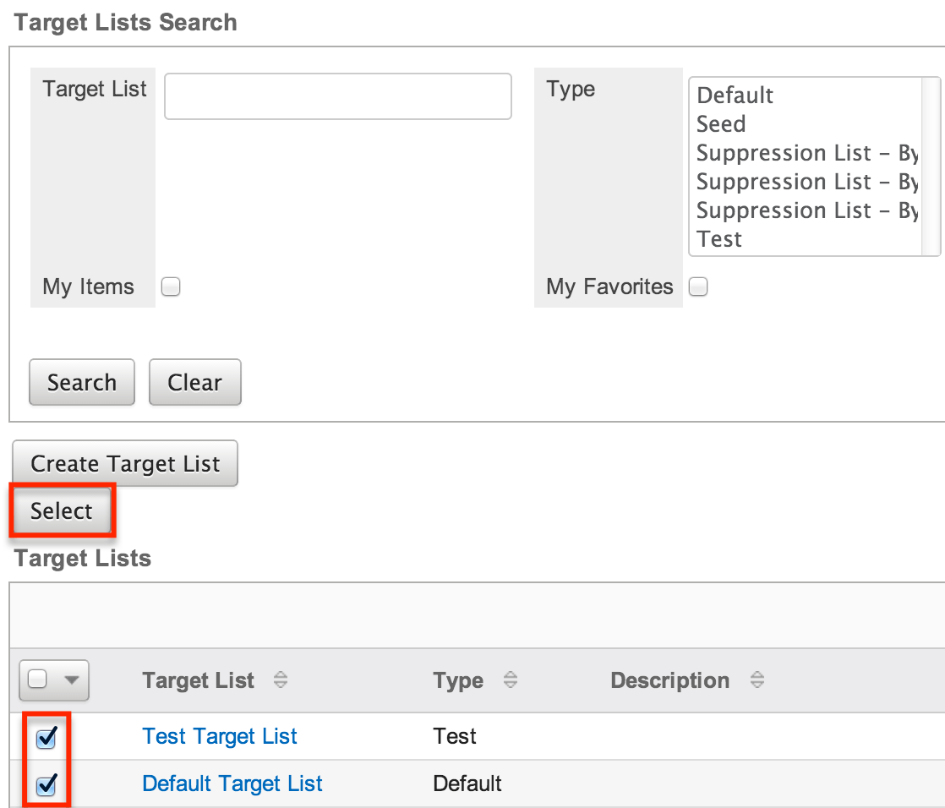
Task: Select Seed in the Type list
Action: pos(721,123)
